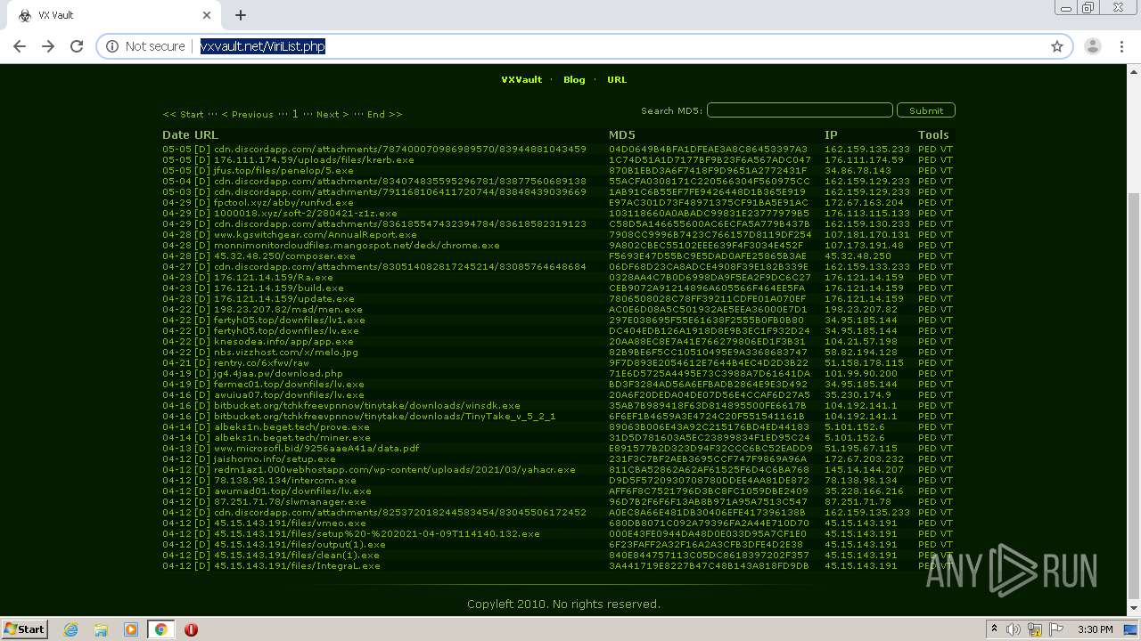The width and height of the screenshot is (1141, 641).
Task: Open 78.138.98.134/intercom.exe link
Action: pos(285,481)
